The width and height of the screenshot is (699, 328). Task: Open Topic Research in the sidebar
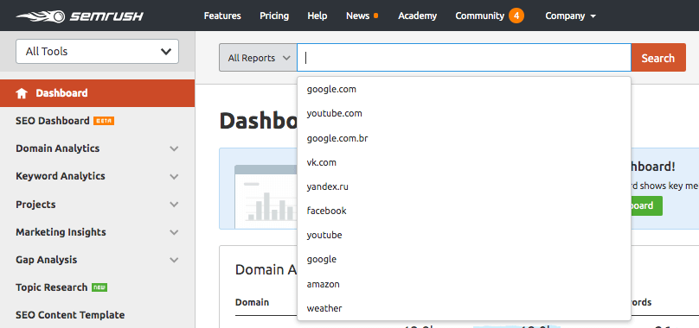[52, 287]
